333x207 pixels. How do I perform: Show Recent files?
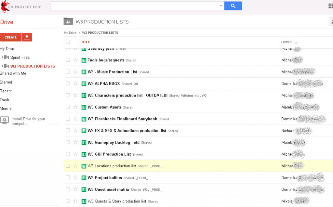[x=6, y=91]
